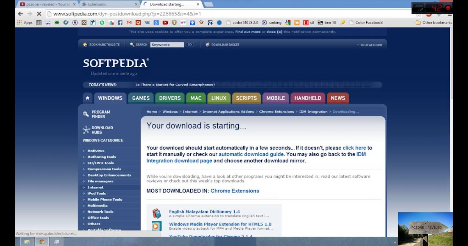Open the Color Facebook! bookmark

pyautogui.click(x=366, y=23)
